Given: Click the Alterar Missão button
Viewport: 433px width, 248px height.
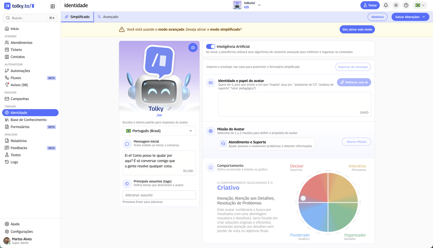Looking at the screenshot, I should click(356, 142).
